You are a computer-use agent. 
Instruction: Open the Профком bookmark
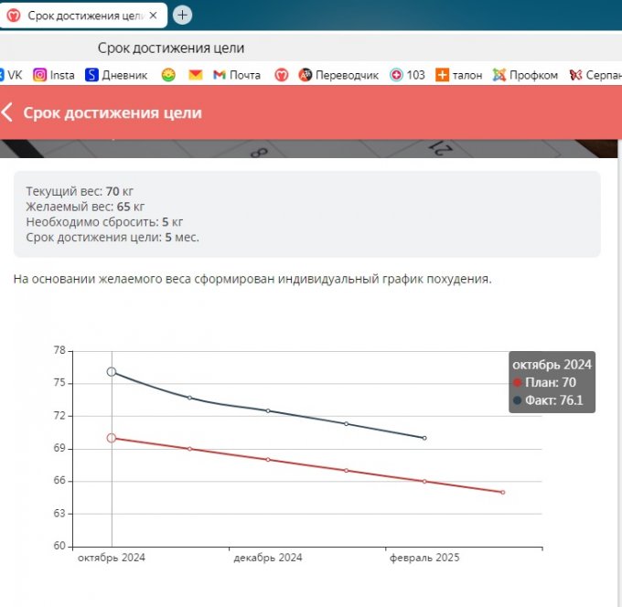pyautogui.click(x=525, y=75)
